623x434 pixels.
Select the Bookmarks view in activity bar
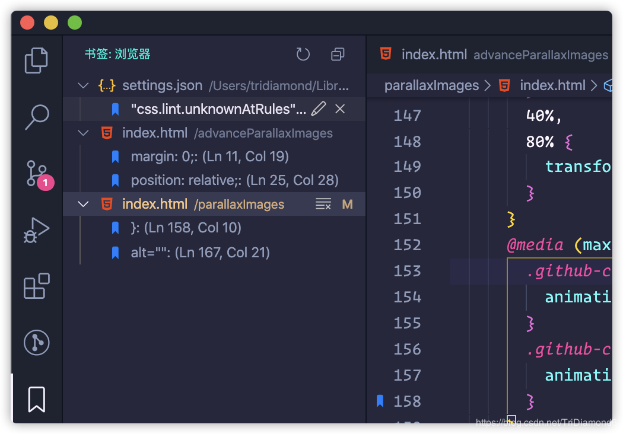point(37,399)
